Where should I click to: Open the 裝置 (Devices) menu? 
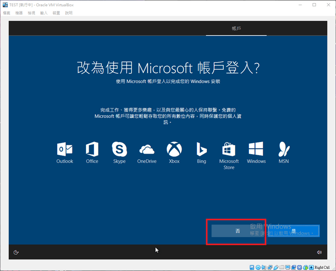pos(56,13)
